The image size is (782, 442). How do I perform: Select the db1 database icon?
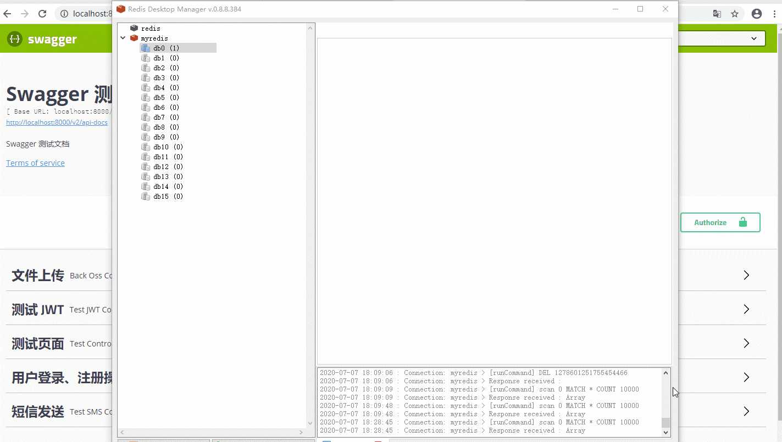click(x=146, y=58)
